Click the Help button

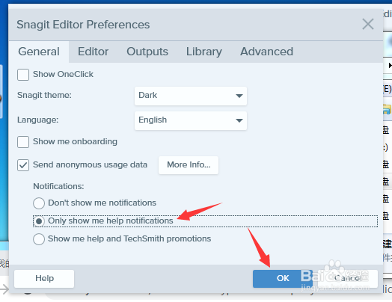(44, 279)
